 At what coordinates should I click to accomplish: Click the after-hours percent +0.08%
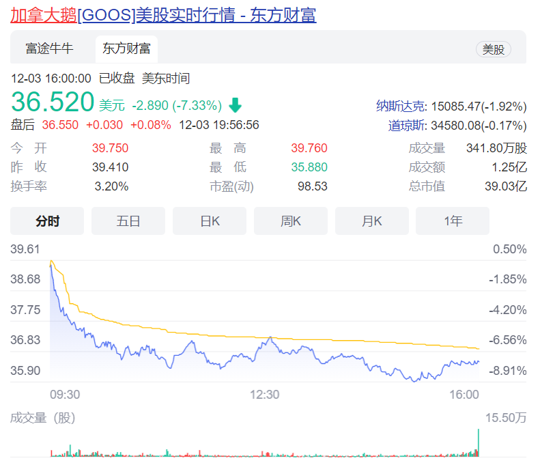pos(150,125)
